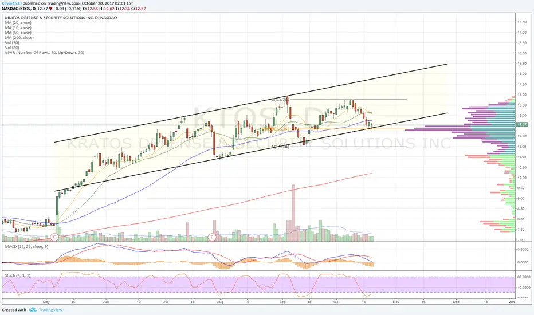Click the 'Nov' date axis label
The width and height of the screenshot is (534, 315).
point(396,302)
